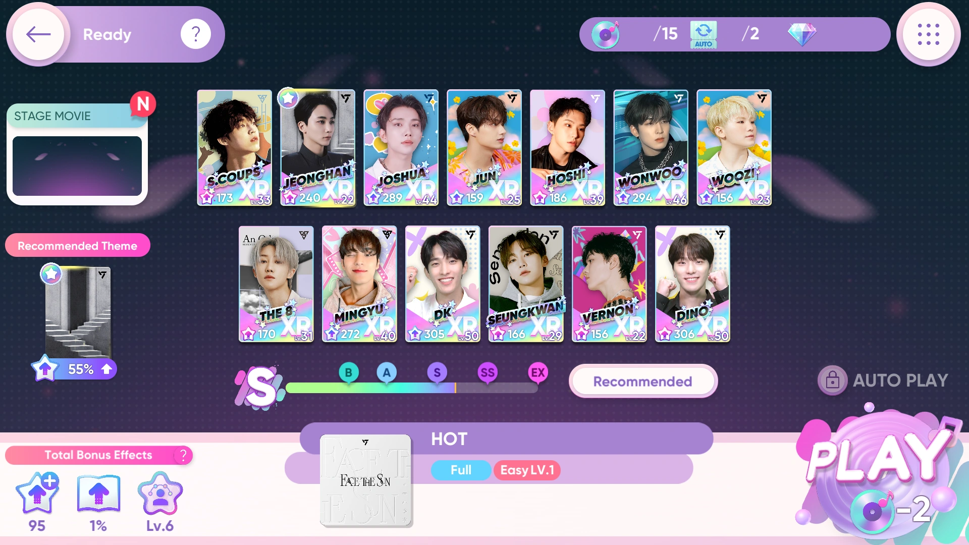Open the HOT song selection bar
The image size is (969, 545).
click(506, 439)
